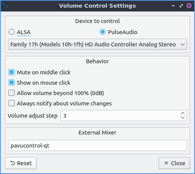Click the X icon on the Close button

click(166, 163)
